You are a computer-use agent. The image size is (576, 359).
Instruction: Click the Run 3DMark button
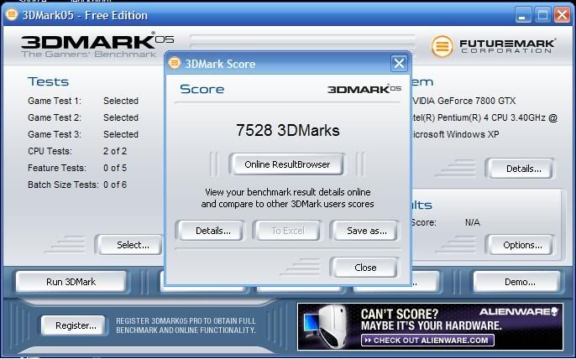point(71,282)
